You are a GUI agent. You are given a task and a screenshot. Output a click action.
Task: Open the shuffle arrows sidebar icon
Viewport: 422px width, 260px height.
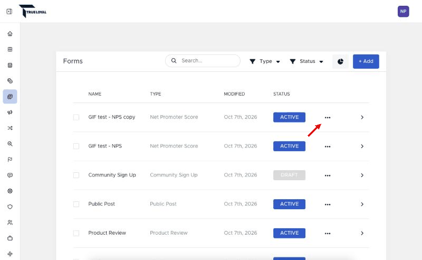10,128
